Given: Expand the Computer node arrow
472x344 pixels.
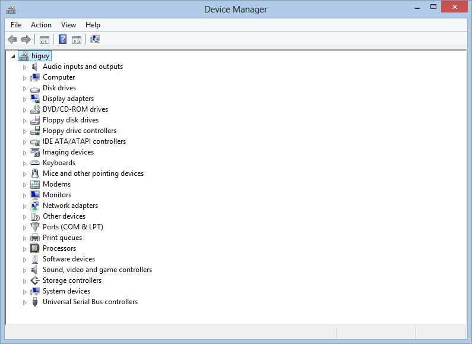Looking at the screenshot, I should (x=24, y=78).
